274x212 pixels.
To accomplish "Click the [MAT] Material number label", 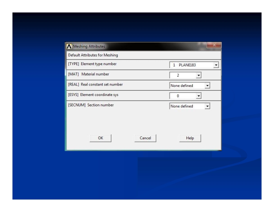I will click(86, 74).
